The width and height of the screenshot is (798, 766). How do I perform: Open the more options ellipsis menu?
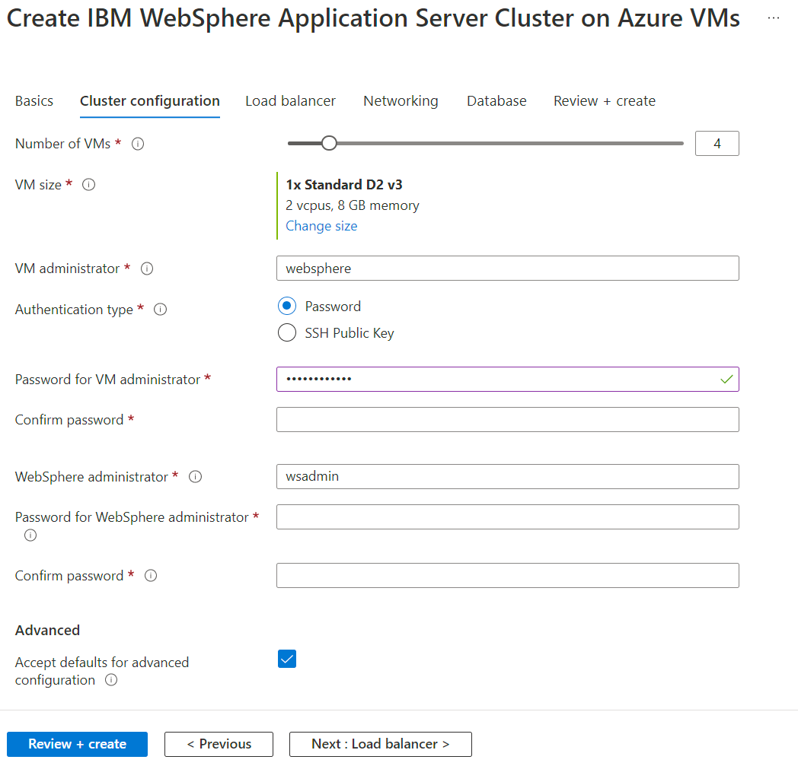(774, 18)
